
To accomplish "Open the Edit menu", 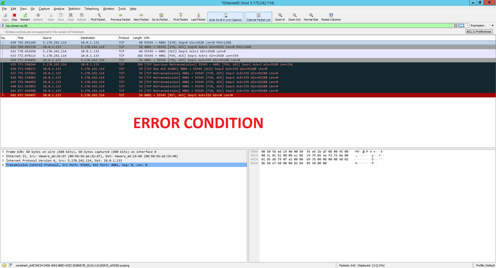I will coord(13,9).
